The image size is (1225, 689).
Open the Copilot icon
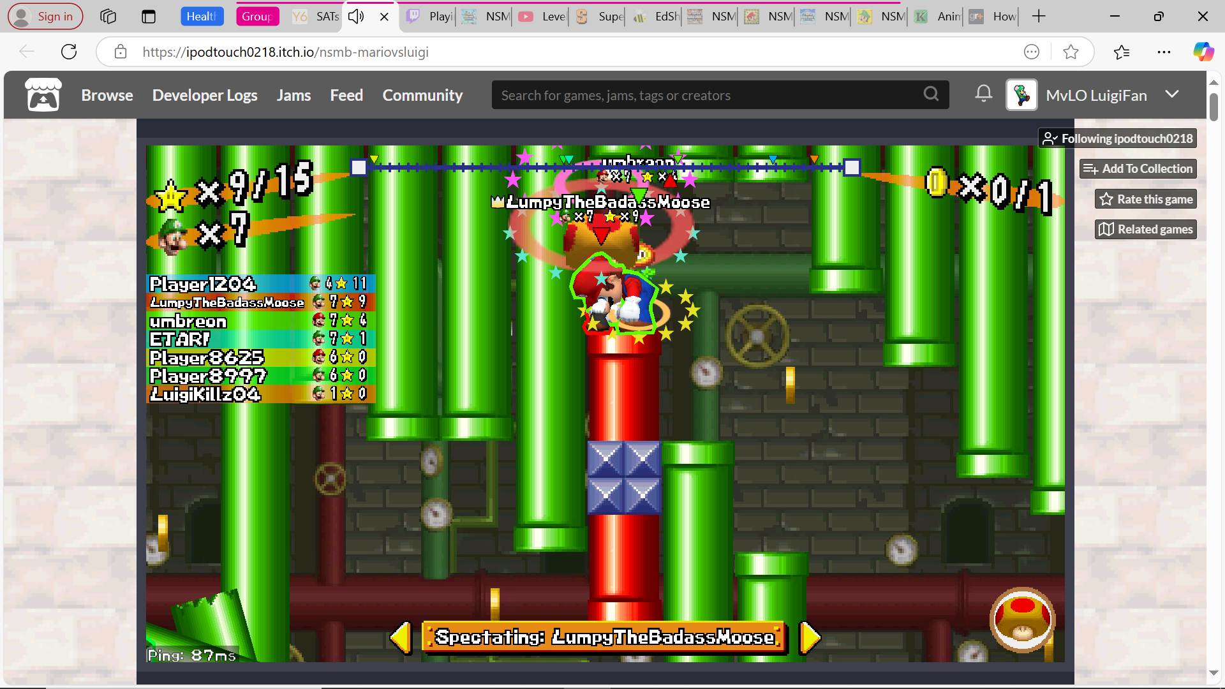pos(1203,52)
